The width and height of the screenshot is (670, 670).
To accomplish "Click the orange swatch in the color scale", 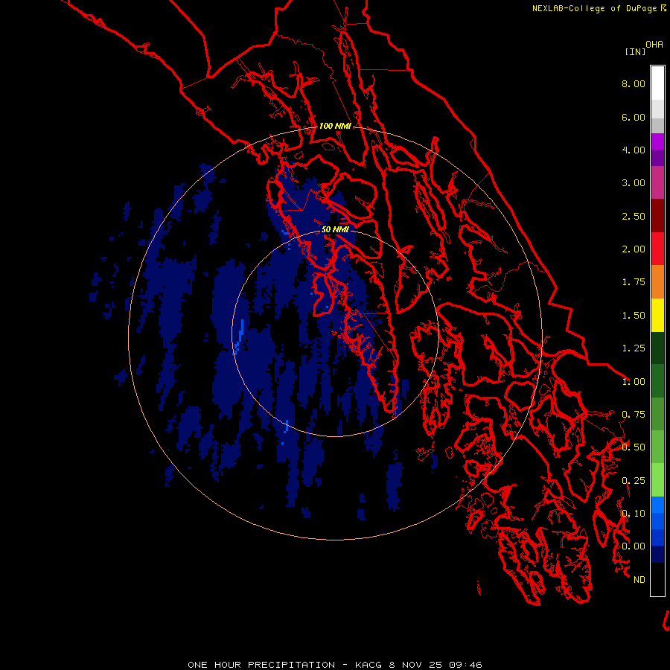I will pyautogui.click(x=657, y=282).
